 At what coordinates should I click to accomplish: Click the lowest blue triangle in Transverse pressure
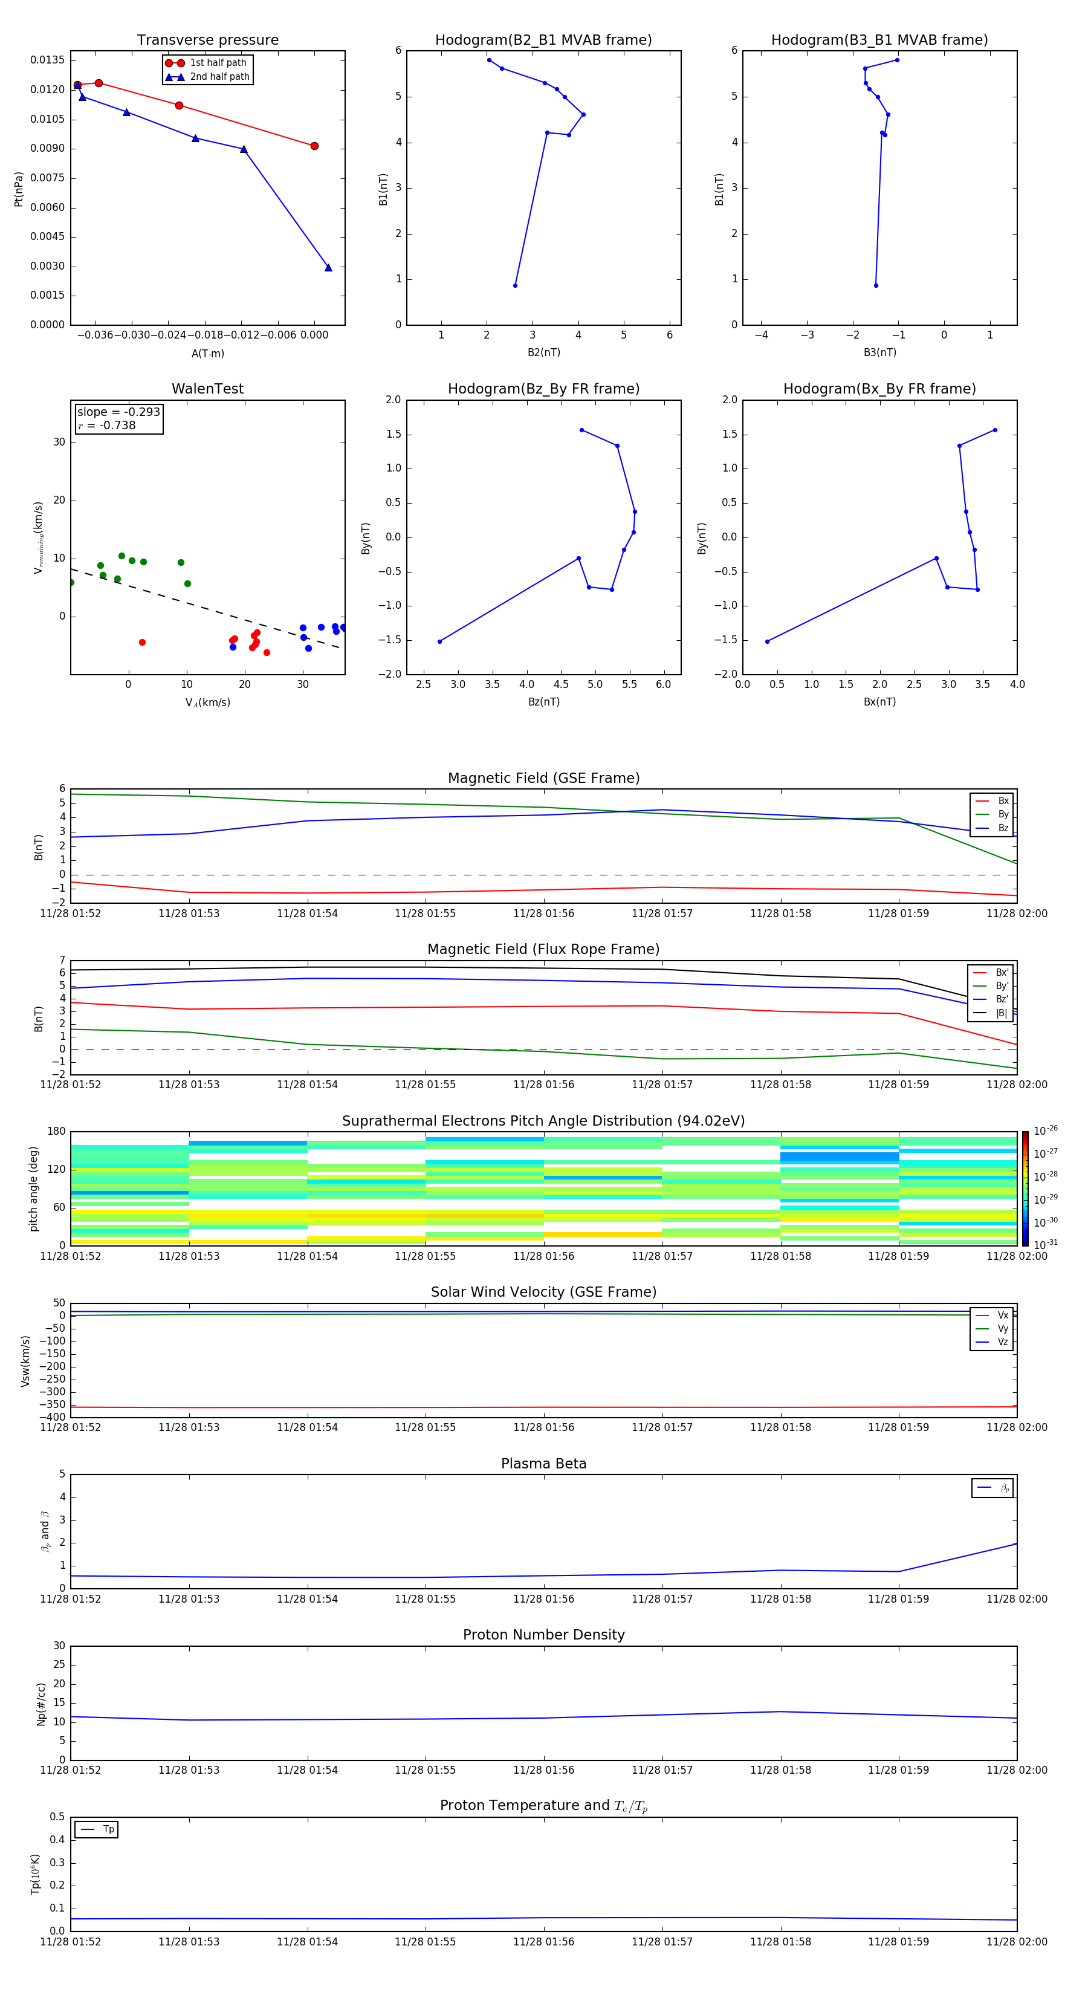tap(328, 268)
